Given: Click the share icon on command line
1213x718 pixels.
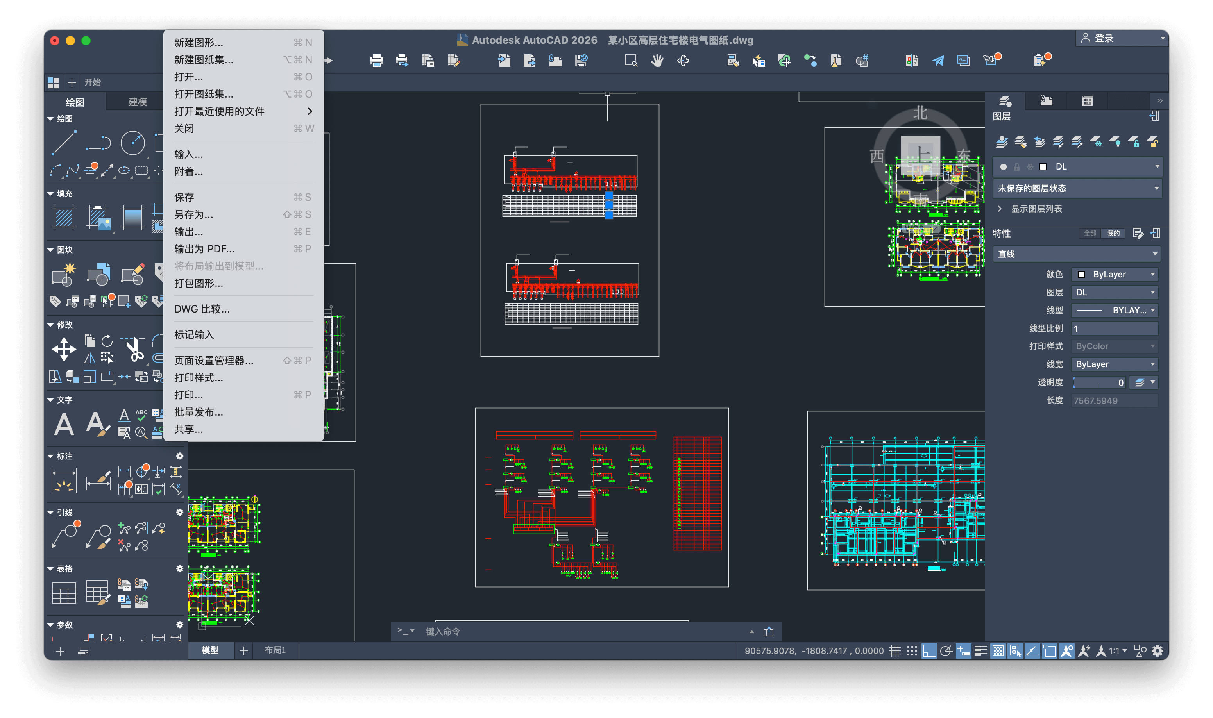Looking at the screenshot, I should pos(768,631).
